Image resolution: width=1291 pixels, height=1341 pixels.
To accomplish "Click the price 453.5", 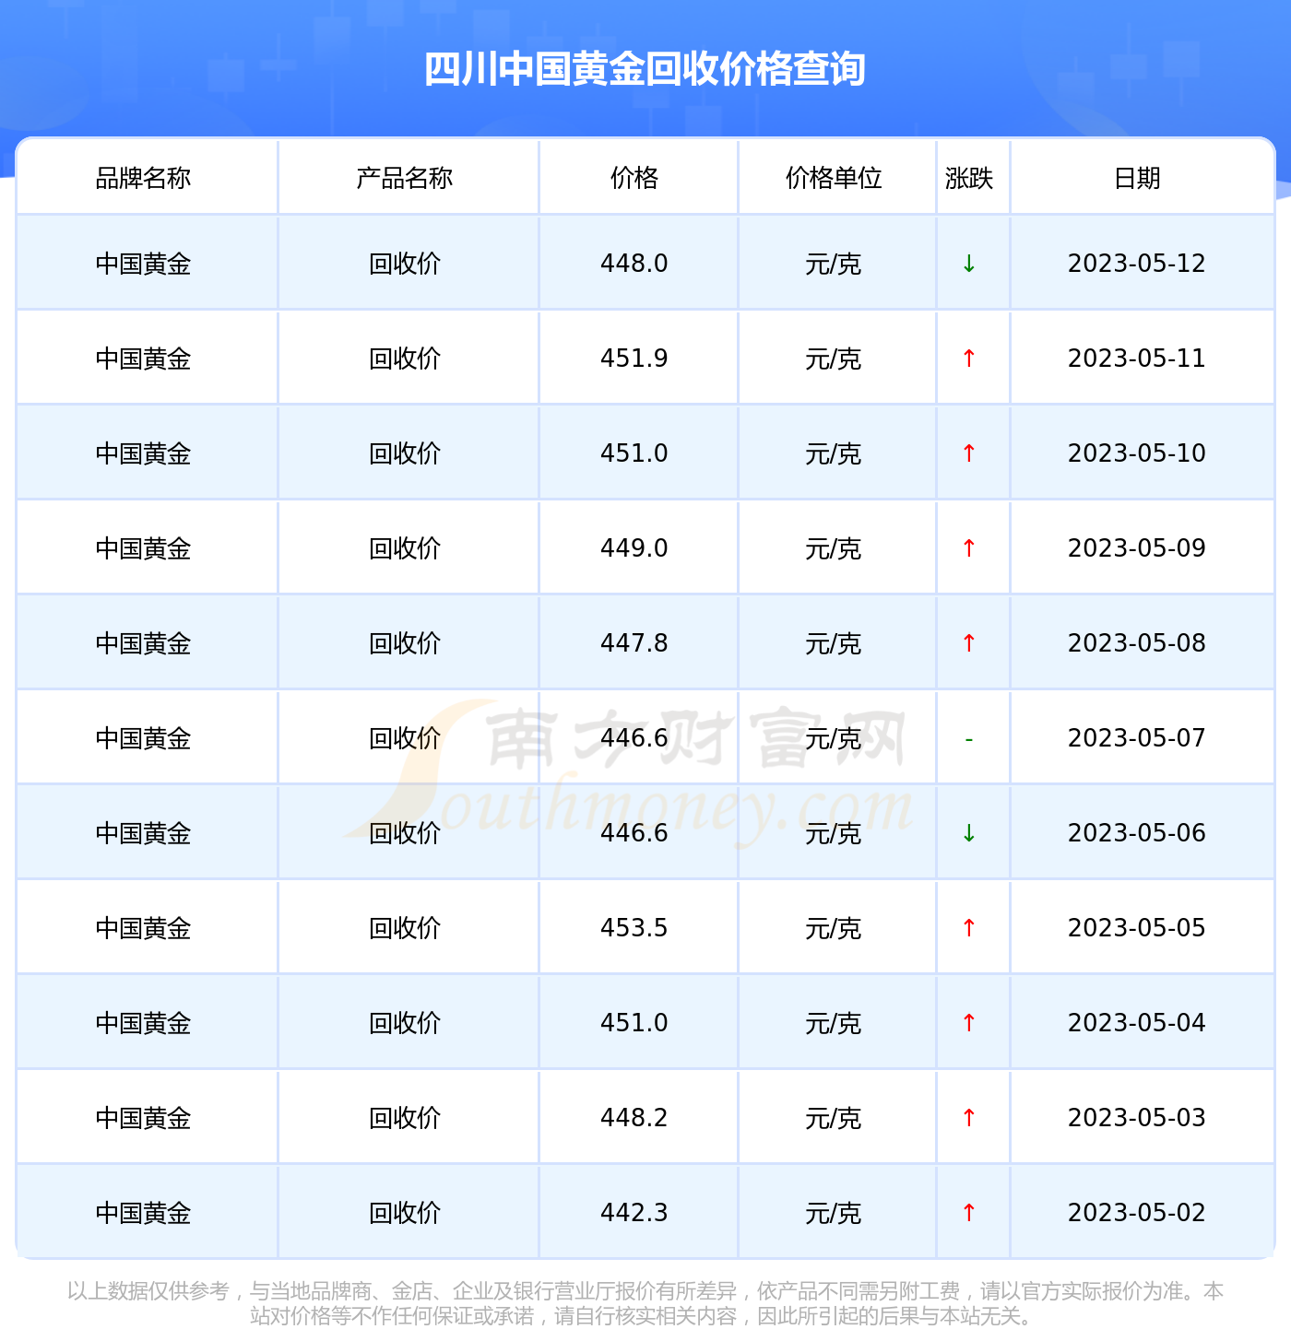I will tap(634, 928).
